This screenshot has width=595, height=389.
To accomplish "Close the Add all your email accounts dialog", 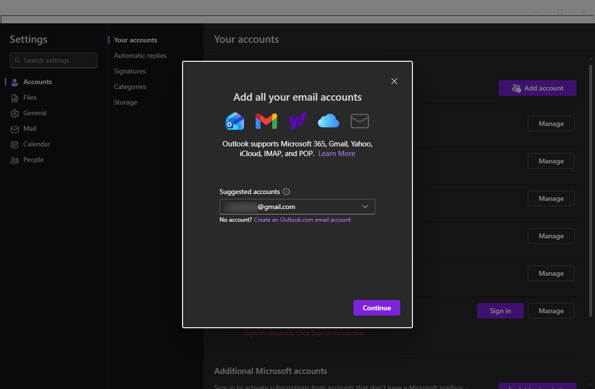I will [x=394, y=81].
